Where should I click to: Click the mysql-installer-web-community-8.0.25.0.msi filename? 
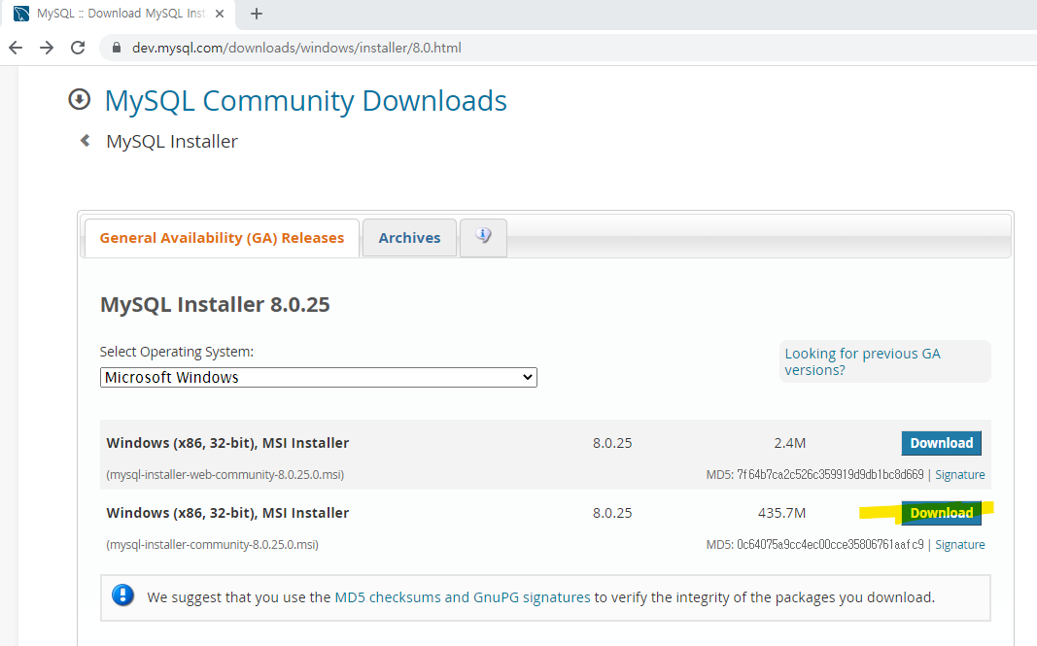pos(225,475)
